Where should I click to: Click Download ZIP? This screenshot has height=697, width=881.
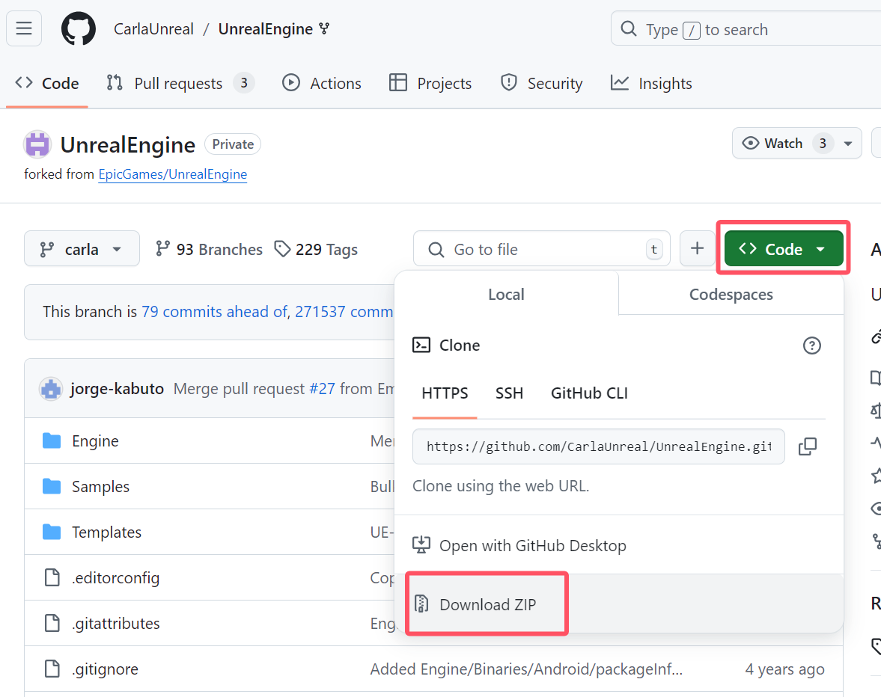(487, 604)
